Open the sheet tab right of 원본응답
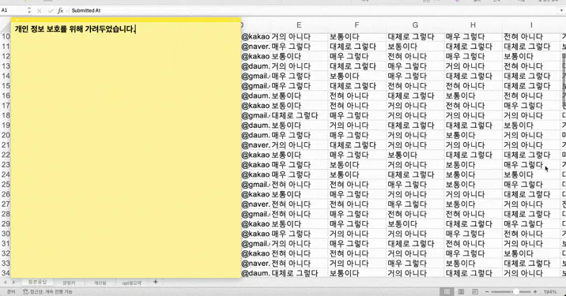 (x=69, y=283)
